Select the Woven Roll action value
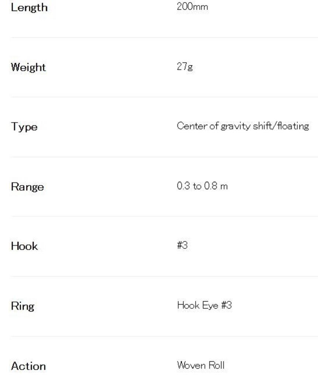 click(x=201, y=365)
